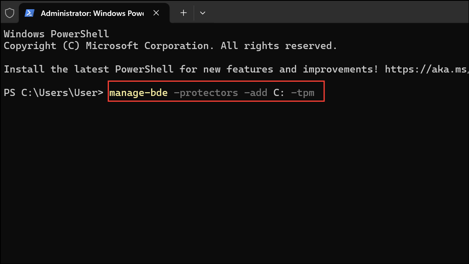Open a new tab with plus icon

click(183, 13)
